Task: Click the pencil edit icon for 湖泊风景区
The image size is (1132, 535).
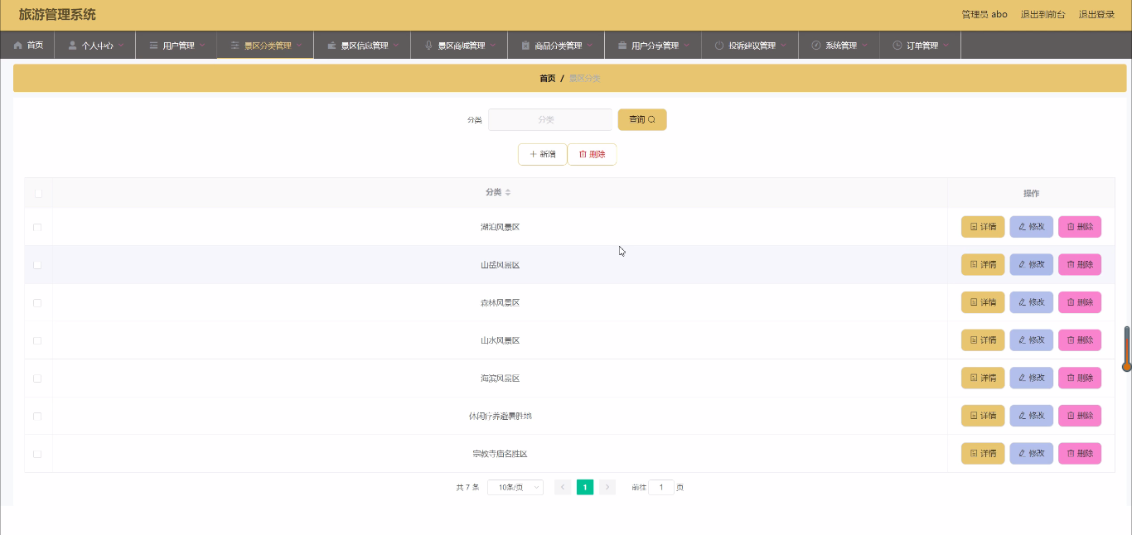Action: coord(1022,227)
